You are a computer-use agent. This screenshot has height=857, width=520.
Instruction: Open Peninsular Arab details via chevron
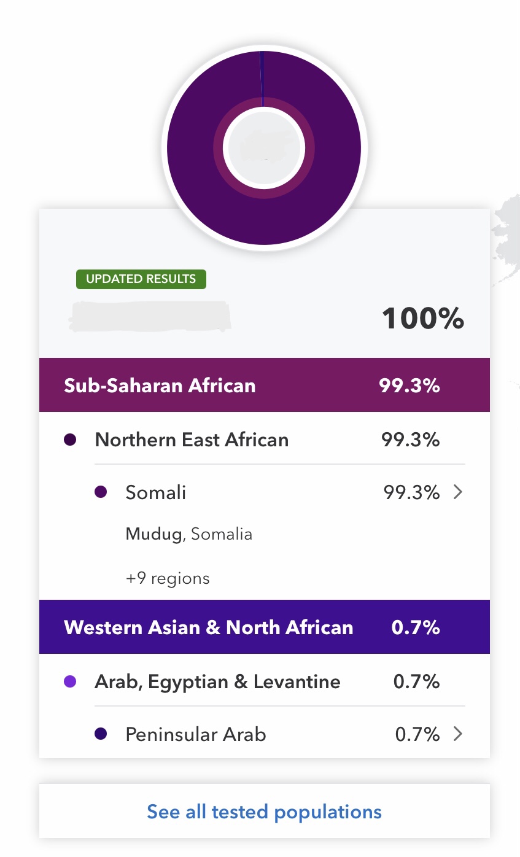pos(457,734)
